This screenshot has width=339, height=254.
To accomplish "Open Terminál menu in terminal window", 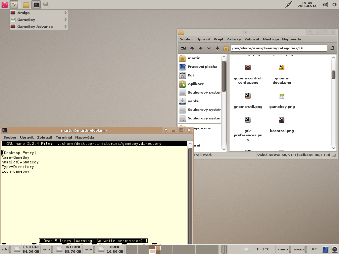I will 64,137.
